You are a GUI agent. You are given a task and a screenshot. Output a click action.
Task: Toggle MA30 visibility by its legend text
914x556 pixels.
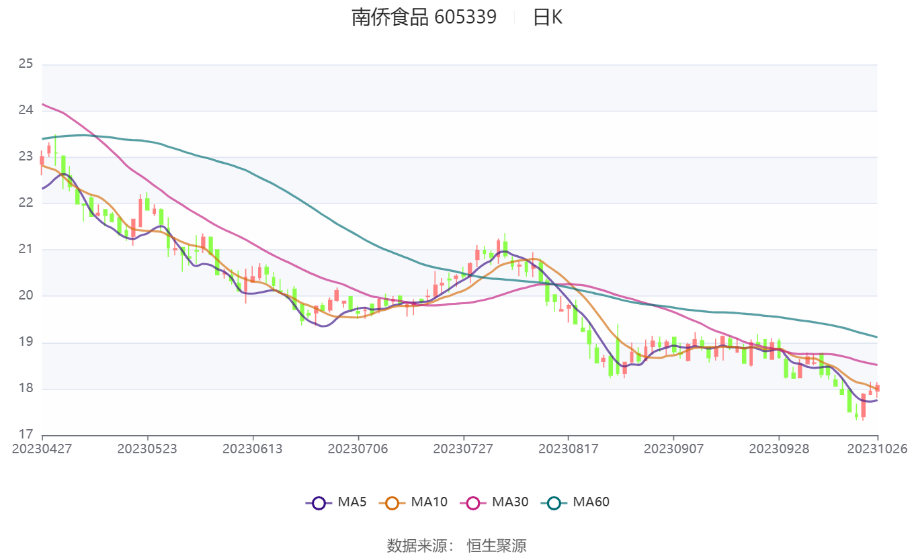click(510, 502)
